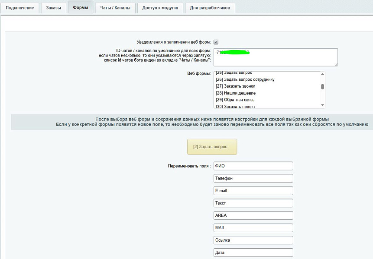Click the ФИО rename field
373x259 pixels.
(x=253, y=166)
